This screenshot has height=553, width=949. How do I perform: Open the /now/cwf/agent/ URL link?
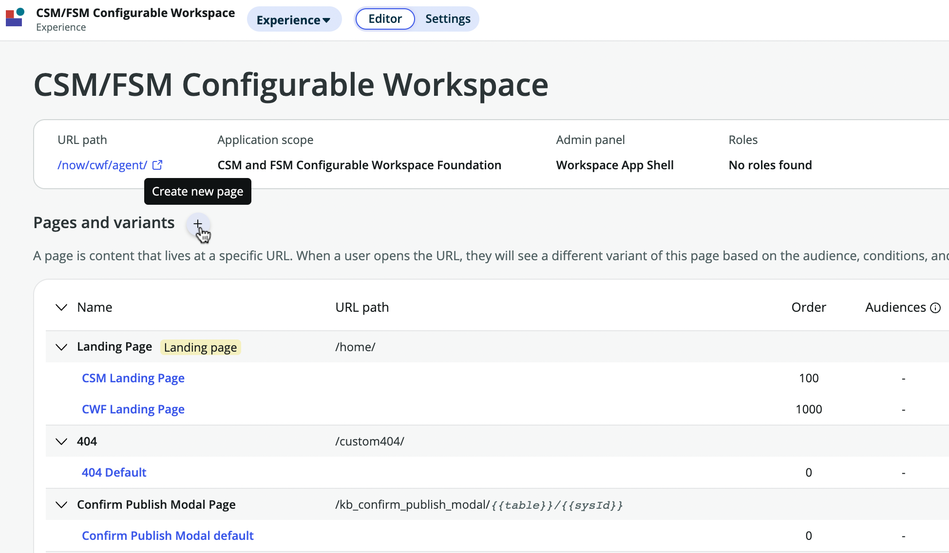(102, 165)
